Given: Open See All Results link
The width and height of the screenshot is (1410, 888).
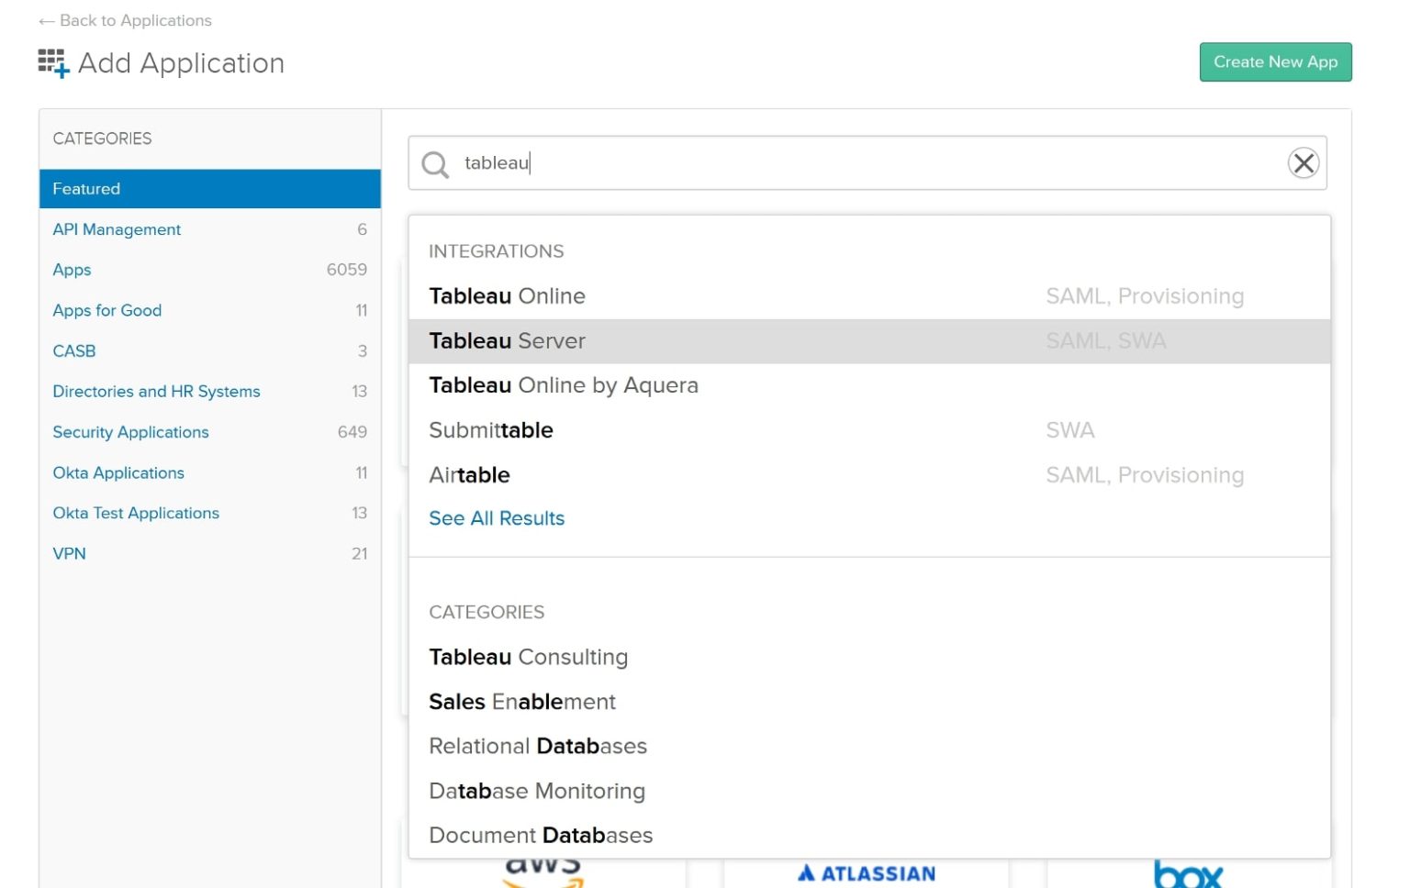Looking at the screenshot, I should [x=496, y=518].
